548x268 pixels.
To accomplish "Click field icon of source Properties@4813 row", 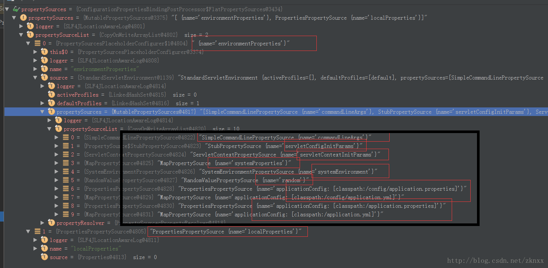I will pyautogui.click(x=45, y=257).
